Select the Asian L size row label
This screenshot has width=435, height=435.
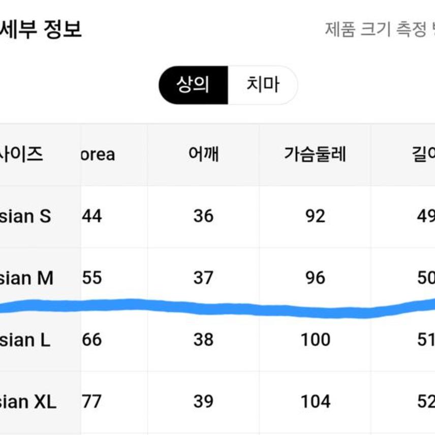pyautogui.click(x=25, y=340)
